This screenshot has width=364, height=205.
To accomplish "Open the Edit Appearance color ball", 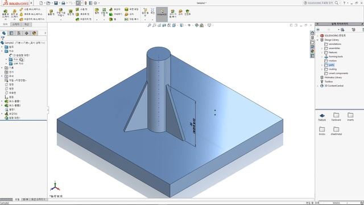I will [197, 25].
